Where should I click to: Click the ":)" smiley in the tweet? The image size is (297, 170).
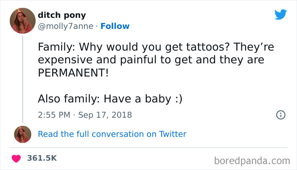[x=177, y=99]
